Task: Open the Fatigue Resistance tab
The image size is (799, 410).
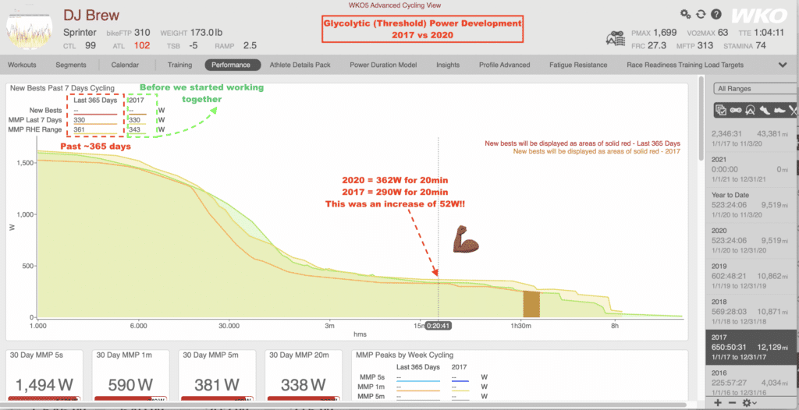Action: [x=578, y=65]
